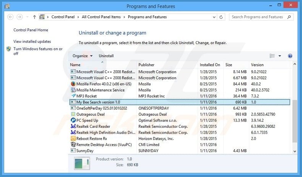302x177 pixels.
Task: Click the window system icon in title bar
Action: [7, 6]
